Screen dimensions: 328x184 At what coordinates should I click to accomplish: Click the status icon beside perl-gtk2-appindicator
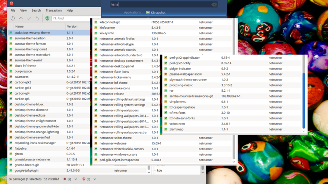pyautogui.click(x=166, y=57)
